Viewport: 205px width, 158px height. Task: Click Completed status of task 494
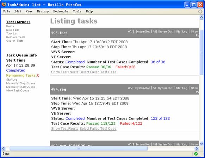tap(75, 119)
